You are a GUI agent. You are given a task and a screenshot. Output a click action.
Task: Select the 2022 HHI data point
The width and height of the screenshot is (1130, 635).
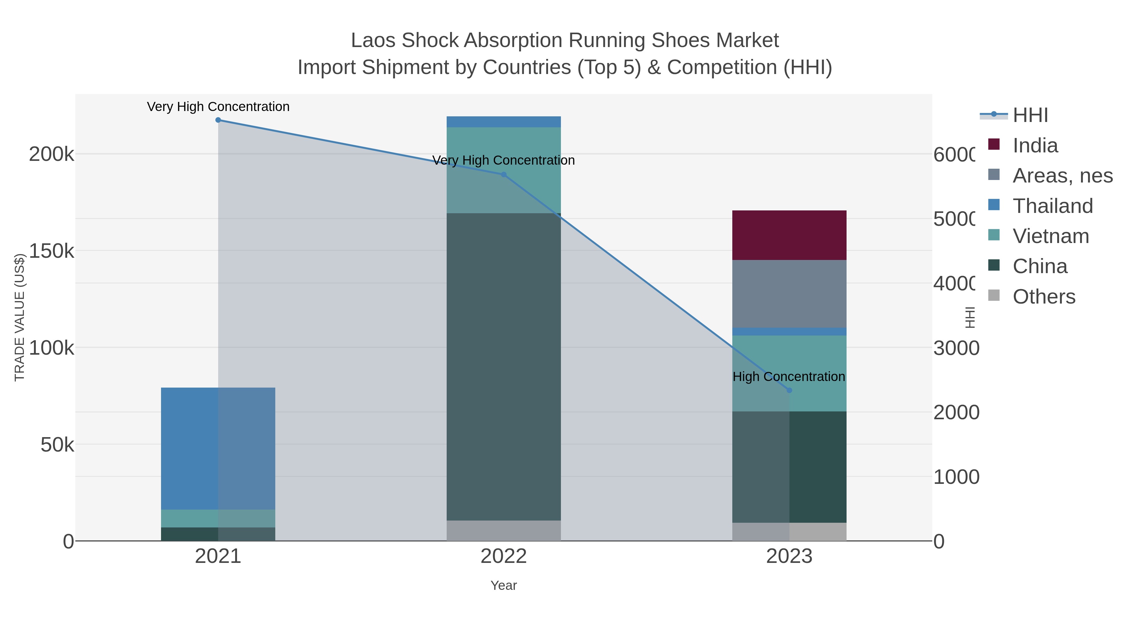tap(503, 174)
